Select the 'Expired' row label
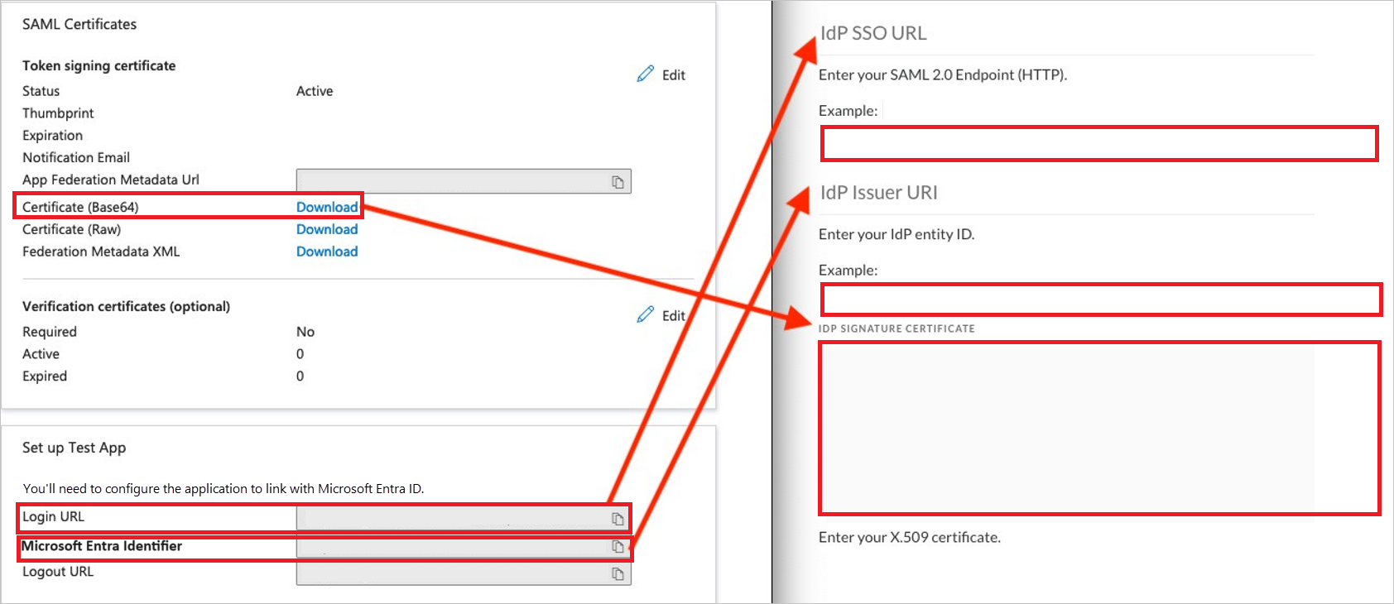Image resolution: width=1394 pixels, height=604 pixels. click(x=45, y=376)
